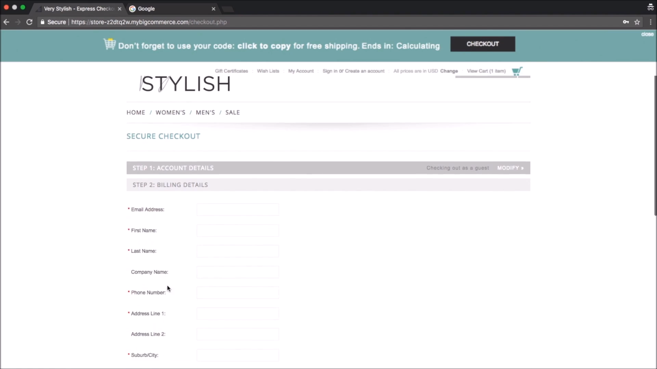The image size is (657, 369).
Task: Click the forward navigation arrow
Action: [18, 22]
